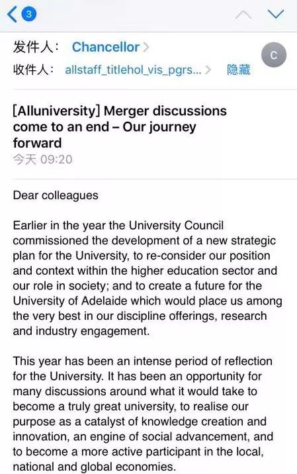The image size is (297, 474).
Task: Expand the recipient list via its chevron
Action: [208, 70]
